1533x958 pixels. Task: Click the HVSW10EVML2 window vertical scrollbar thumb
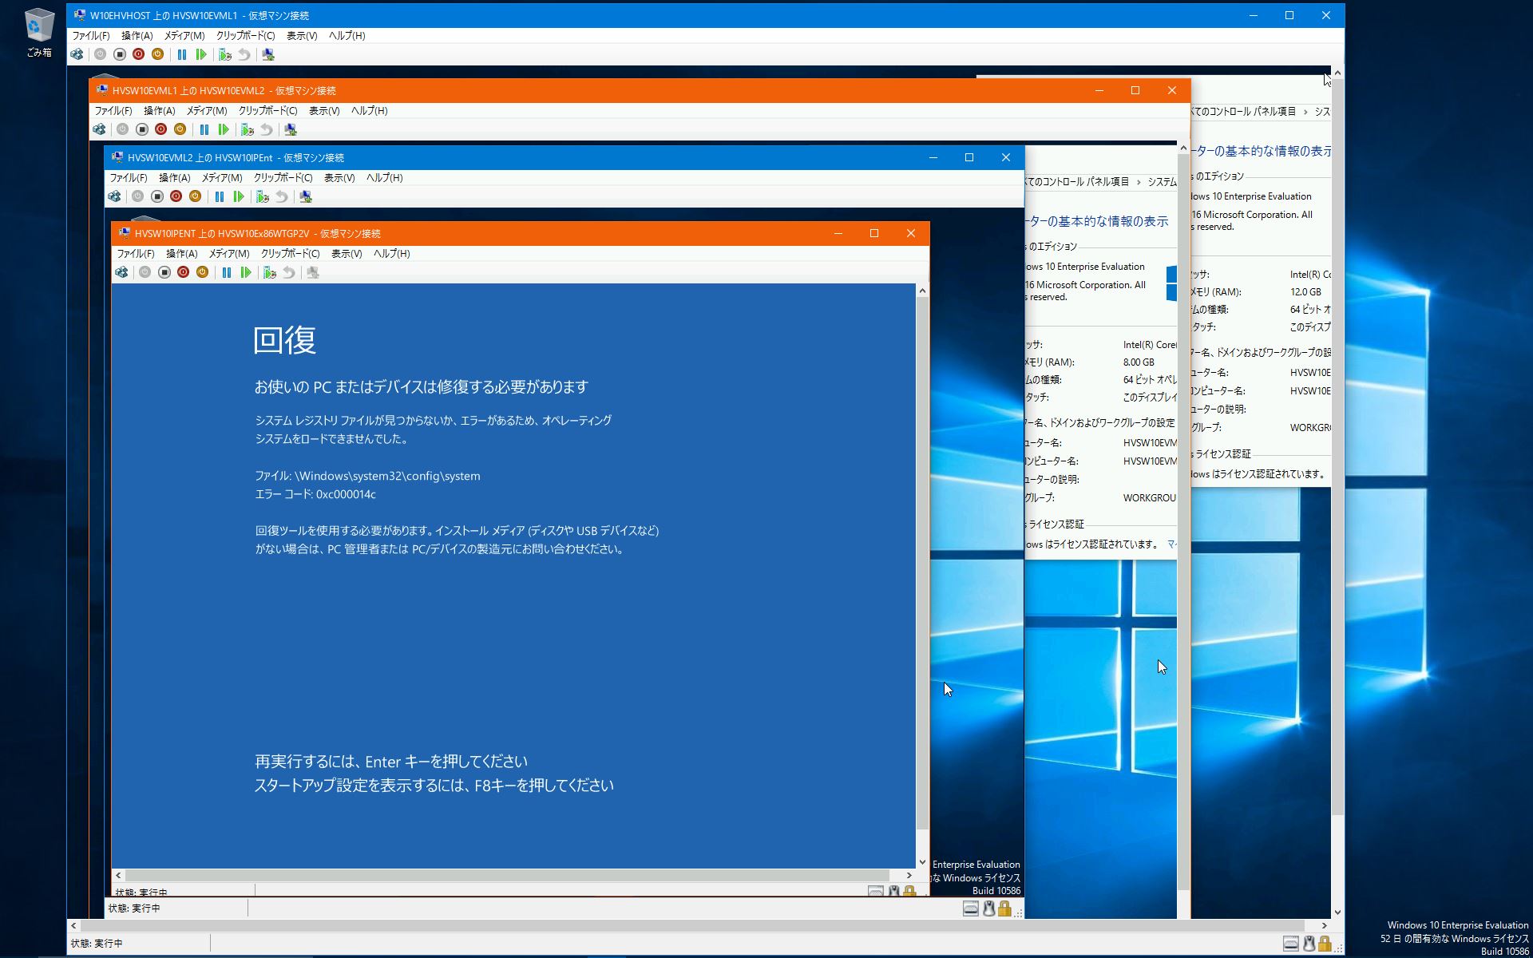1183,522
